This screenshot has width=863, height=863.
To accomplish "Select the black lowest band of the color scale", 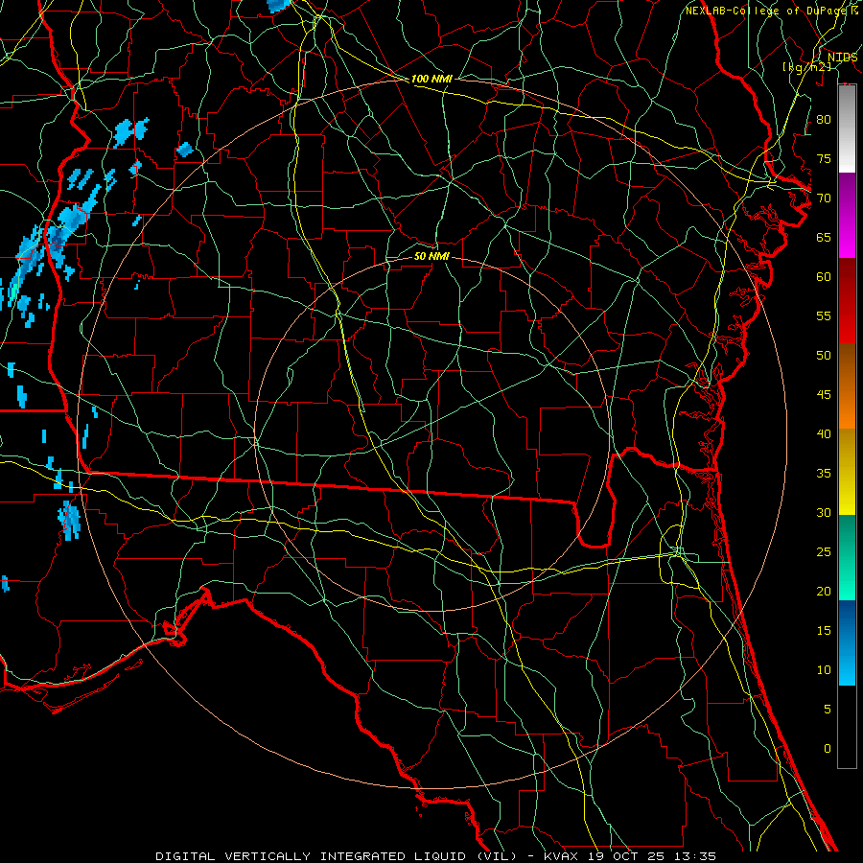I will (847, 727).
